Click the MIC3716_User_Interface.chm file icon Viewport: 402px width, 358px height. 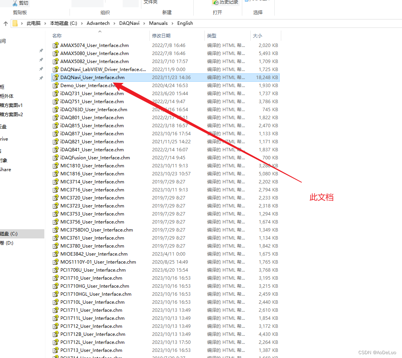56,190
